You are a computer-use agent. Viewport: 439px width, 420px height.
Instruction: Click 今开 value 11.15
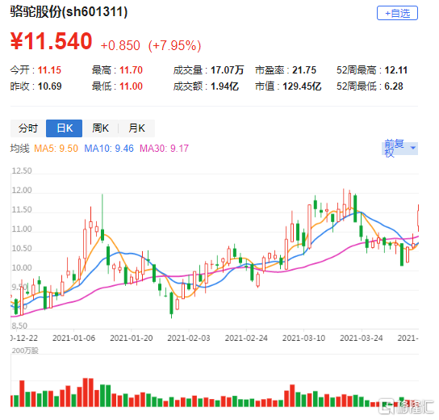coord(49,70)
